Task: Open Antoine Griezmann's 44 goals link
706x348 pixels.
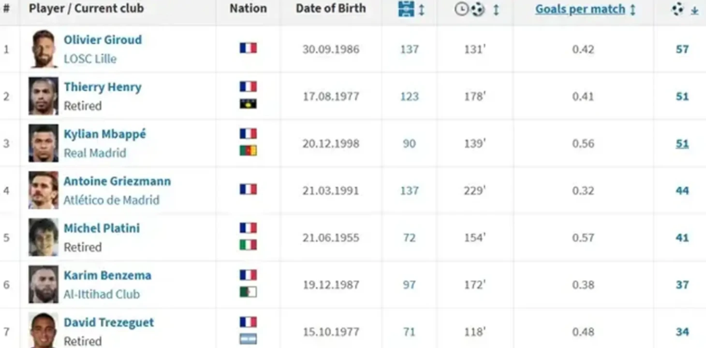Action: click(x=682, y=191)
